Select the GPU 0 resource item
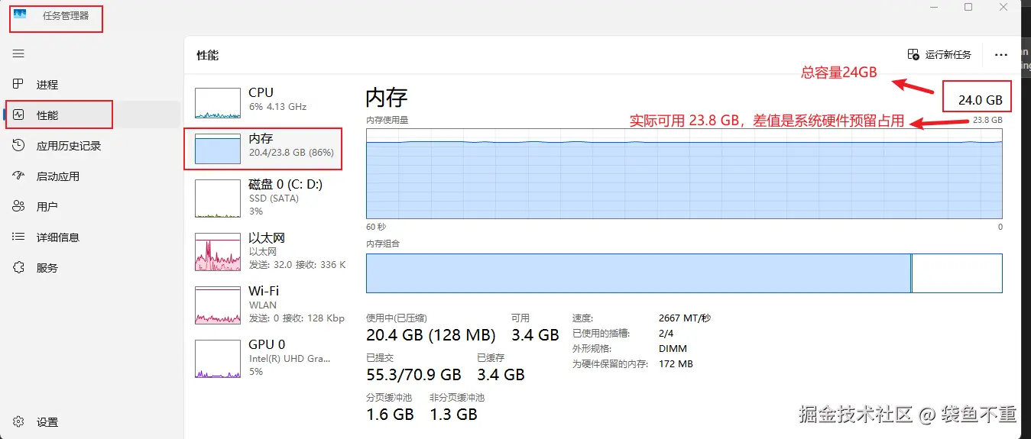The width and height of the screenshot is (1031, 439). (x=264, y=357)
